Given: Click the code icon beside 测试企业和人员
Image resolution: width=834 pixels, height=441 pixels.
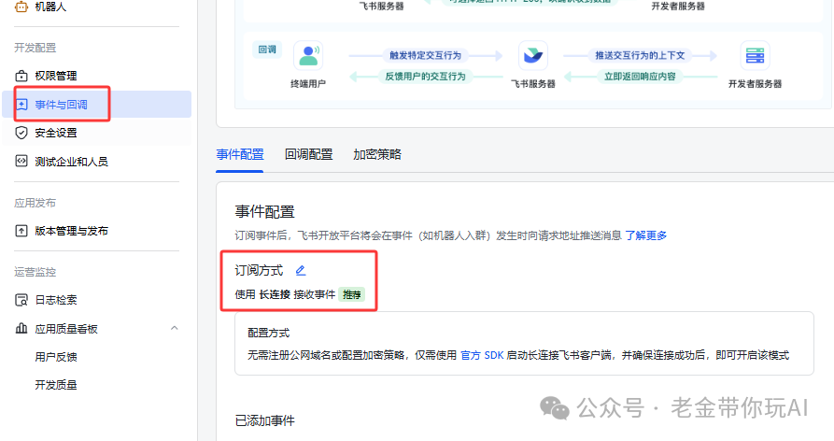Looking at the screenshot, I should click(21, 162).
